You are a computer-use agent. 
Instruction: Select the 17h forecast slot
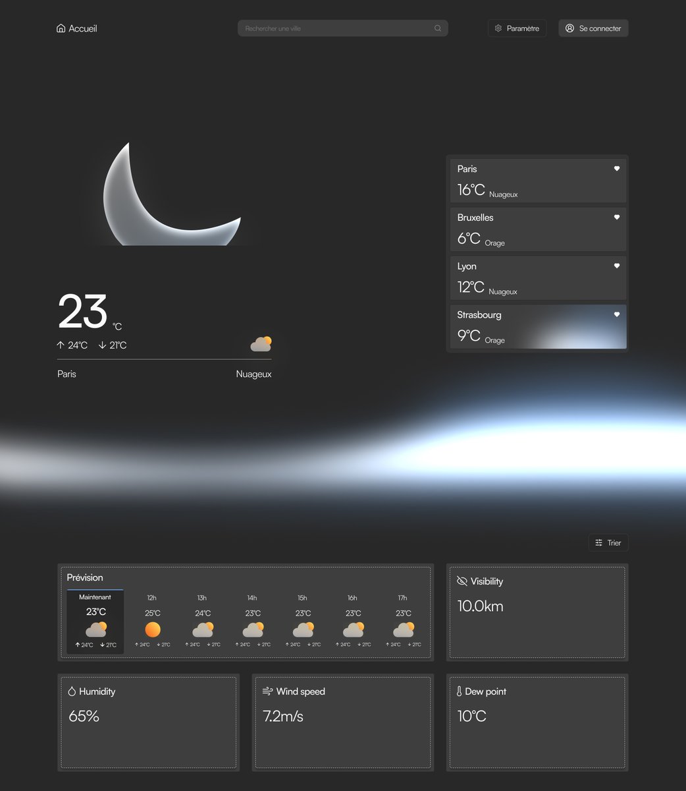coord(402,622)
